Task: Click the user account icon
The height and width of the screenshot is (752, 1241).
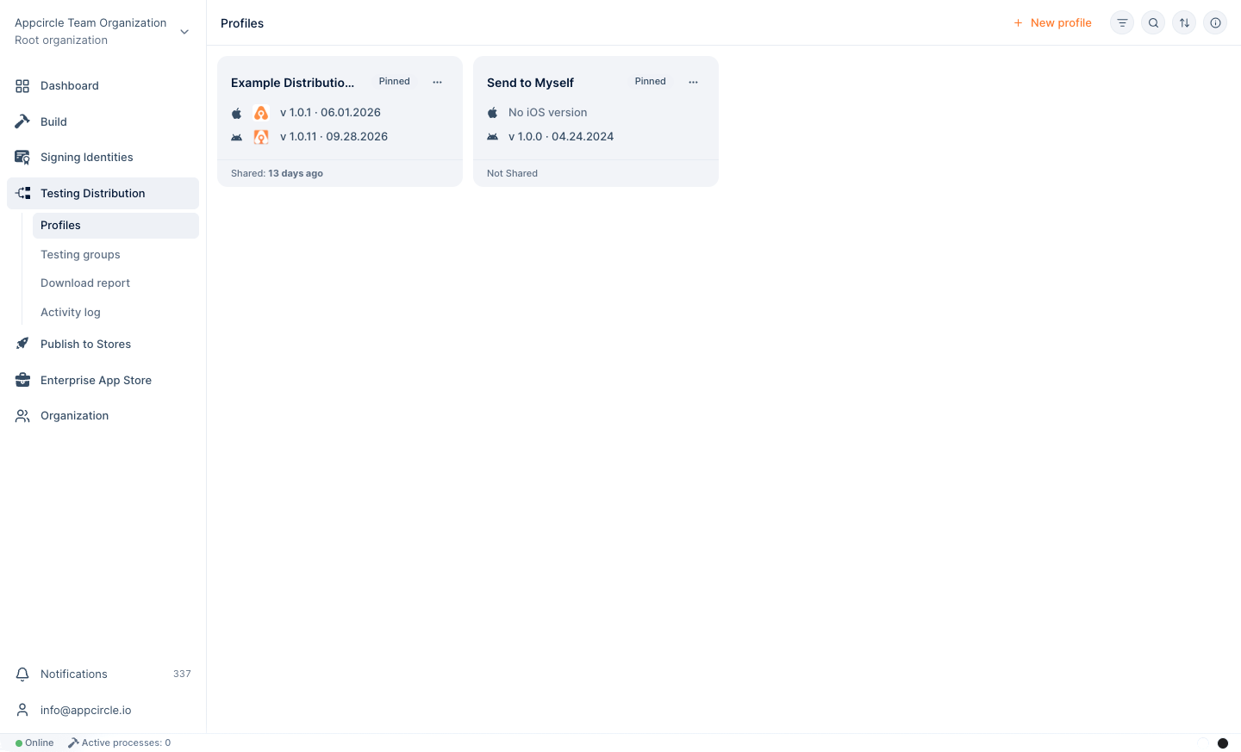Action: (22, 710)
